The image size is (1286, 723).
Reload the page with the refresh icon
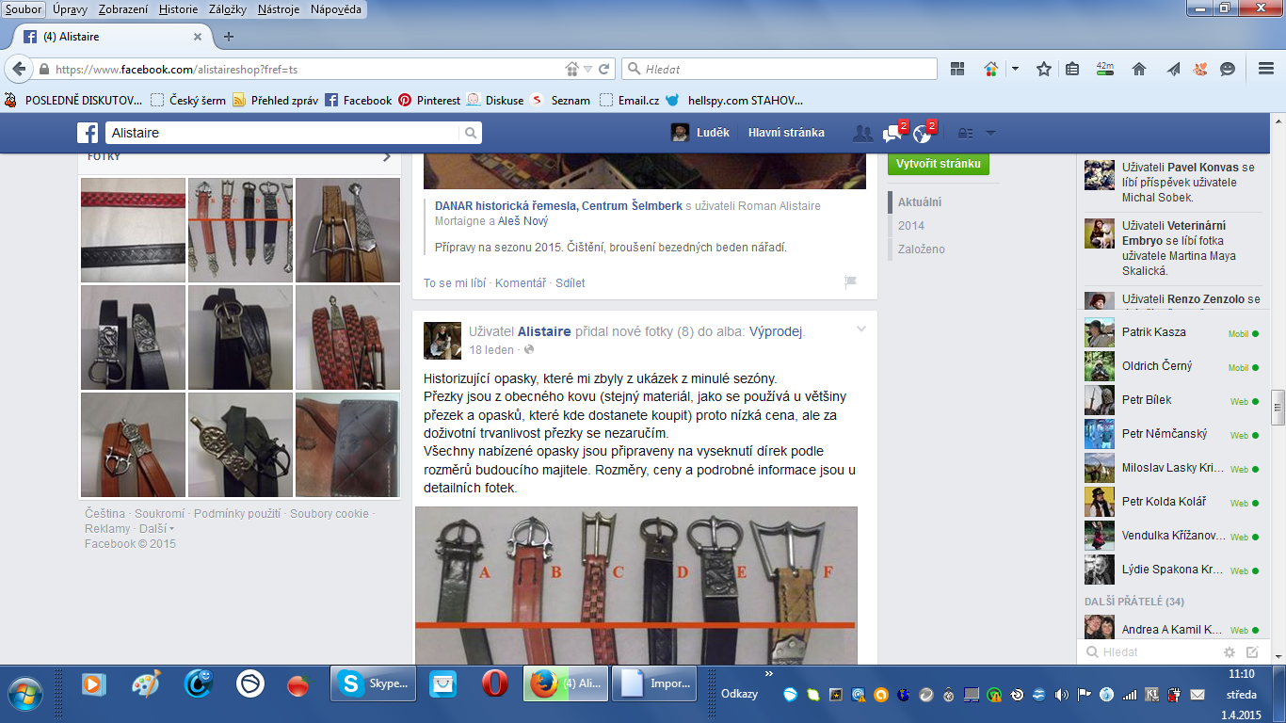point(604,69)
